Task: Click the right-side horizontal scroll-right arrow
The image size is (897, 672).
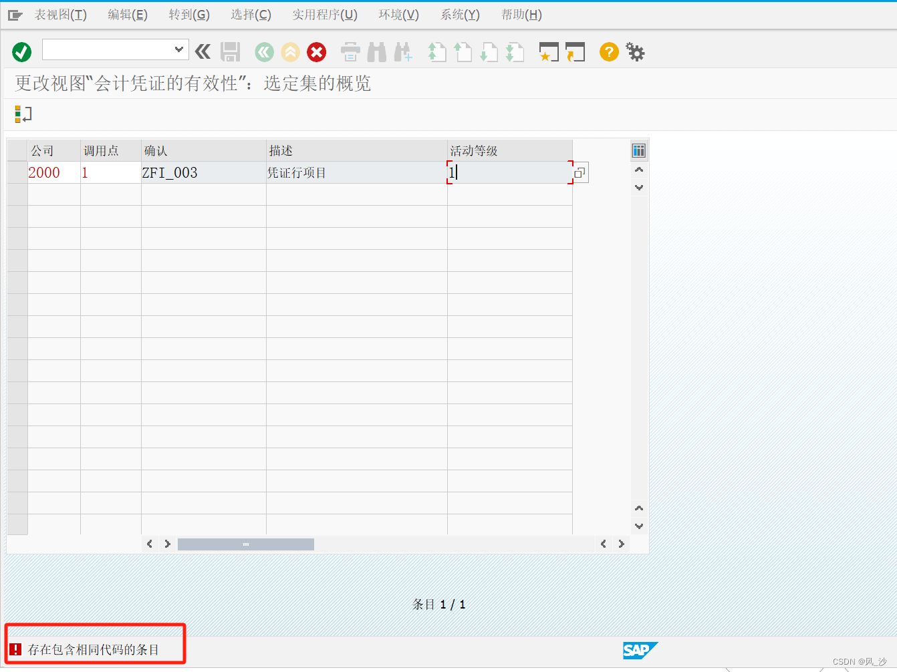Action: 622,544
